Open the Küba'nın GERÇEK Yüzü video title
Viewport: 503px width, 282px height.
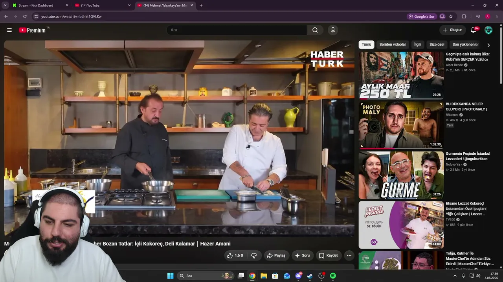coord(468,57)
